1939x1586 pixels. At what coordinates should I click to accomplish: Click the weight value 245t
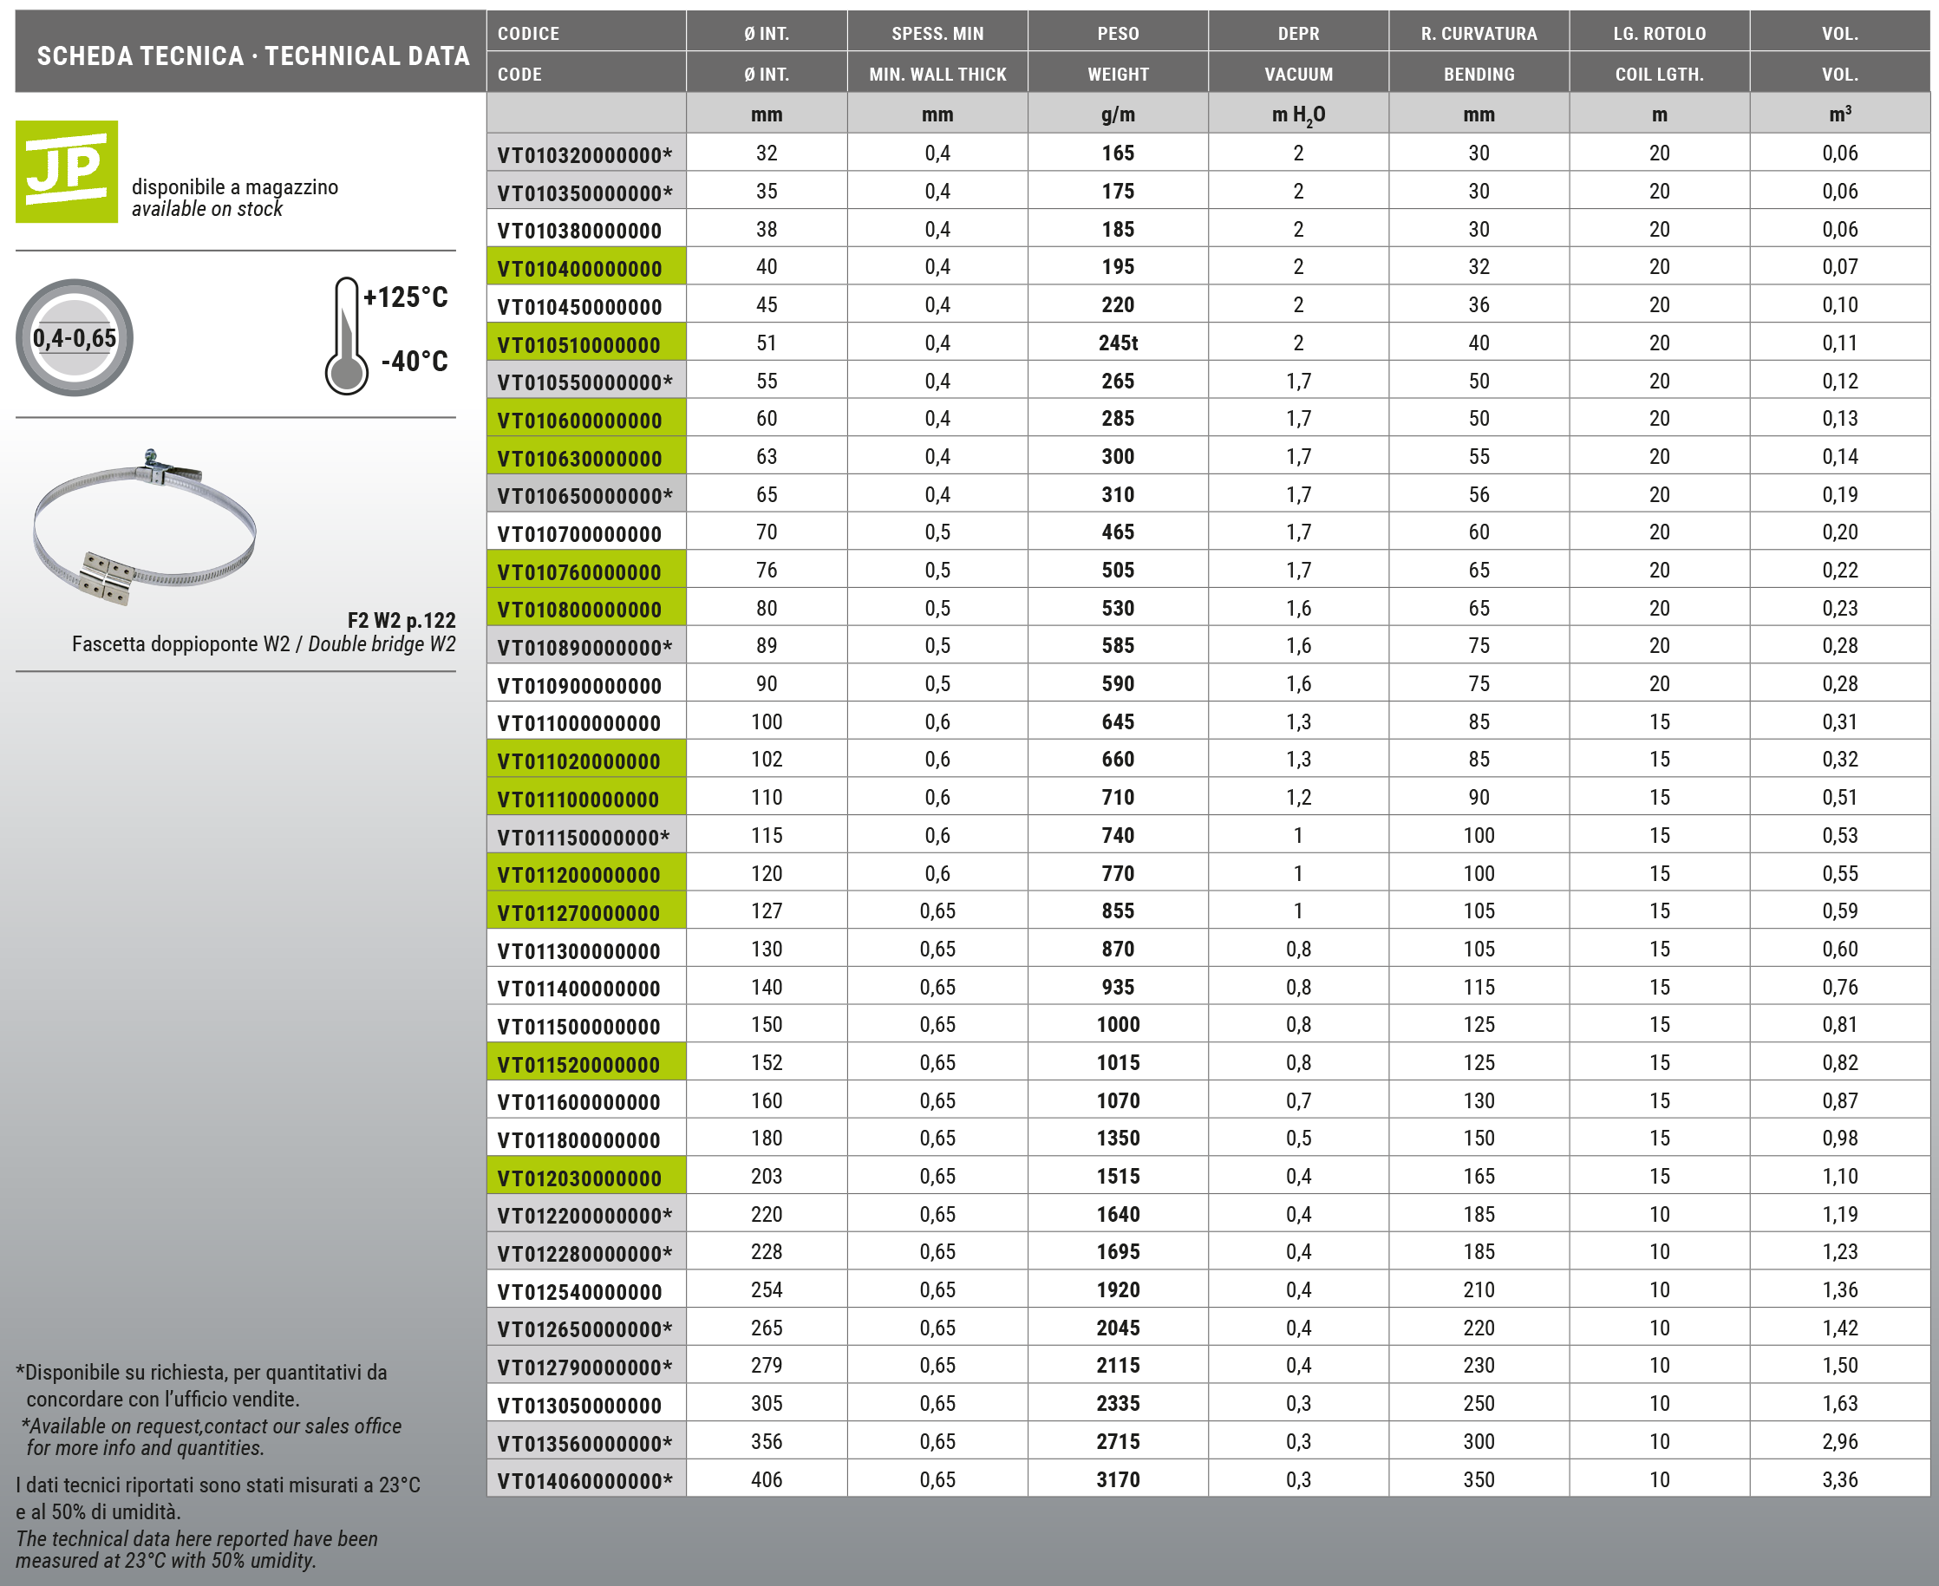[1118, 343]
